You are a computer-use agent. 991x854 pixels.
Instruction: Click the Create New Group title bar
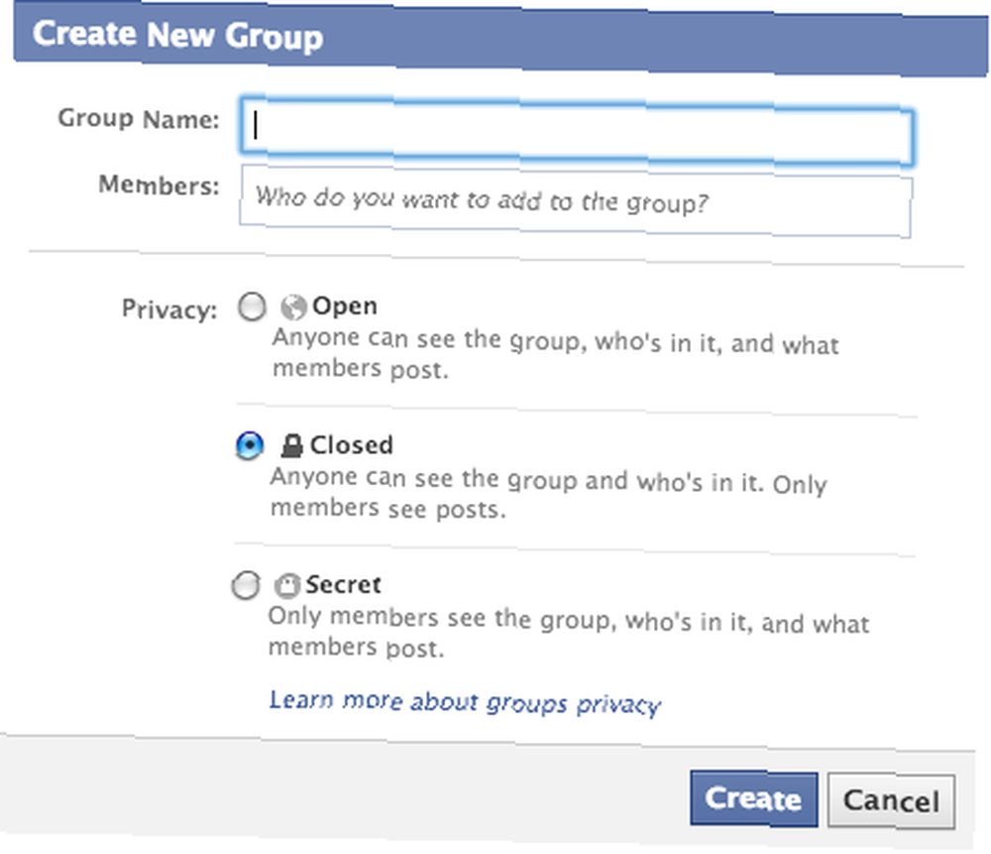[500, 40]
